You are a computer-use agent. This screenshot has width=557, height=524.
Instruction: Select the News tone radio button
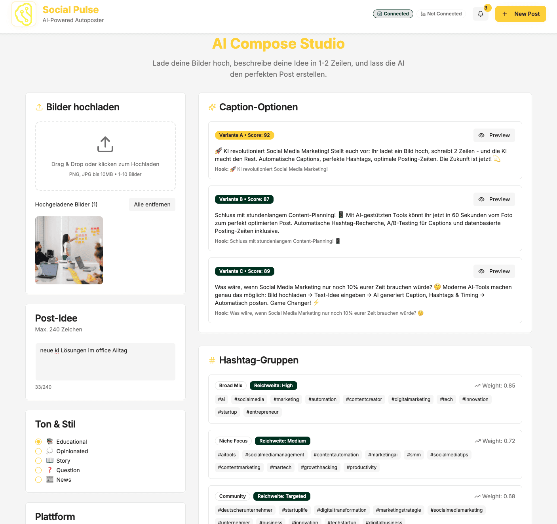point(38,480)
